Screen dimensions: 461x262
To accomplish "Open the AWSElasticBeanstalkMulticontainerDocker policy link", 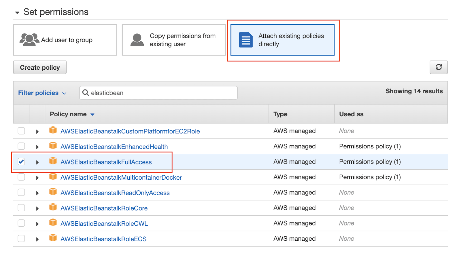I will click(121, 177).
